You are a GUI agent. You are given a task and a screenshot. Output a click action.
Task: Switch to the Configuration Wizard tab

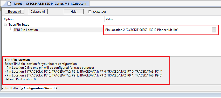39,88
